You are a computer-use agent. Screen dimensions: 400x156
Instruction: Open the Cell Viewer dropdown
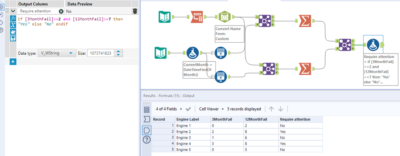click(211, 109)
